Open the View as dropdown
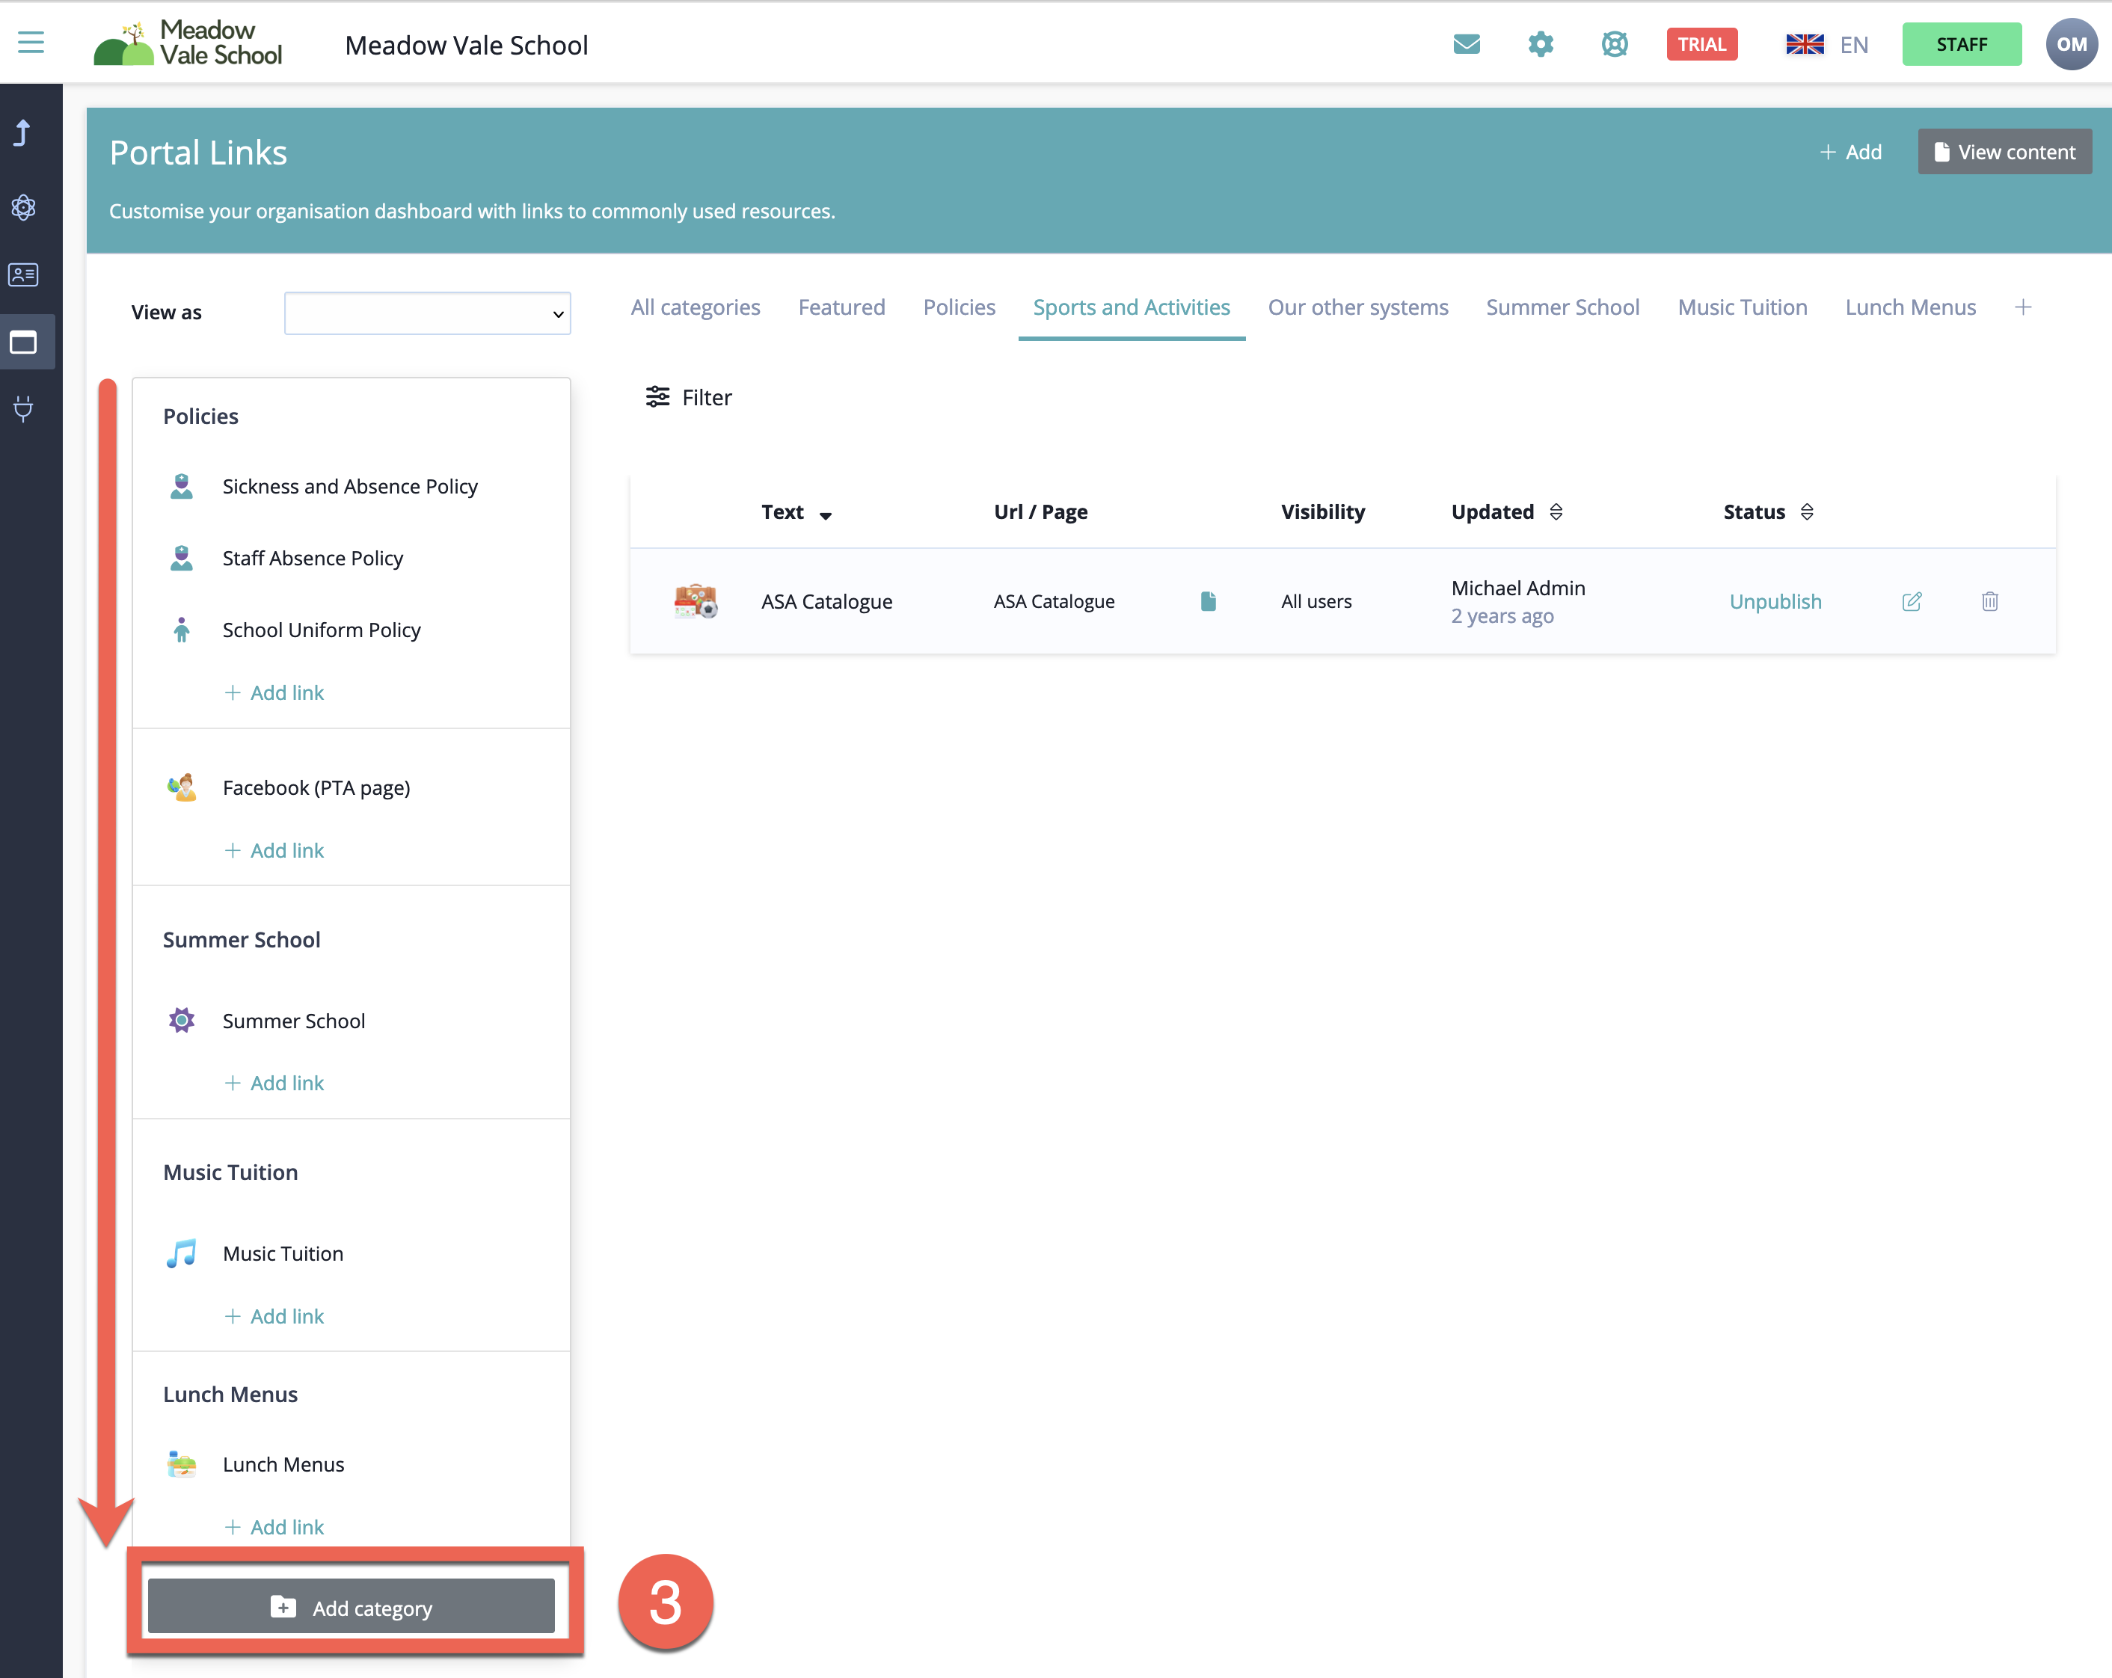2112x1678 pixels. coord(427,313)
